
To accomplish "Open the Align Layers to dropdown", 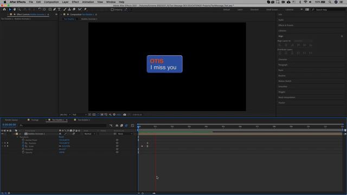I will (303, 41).
